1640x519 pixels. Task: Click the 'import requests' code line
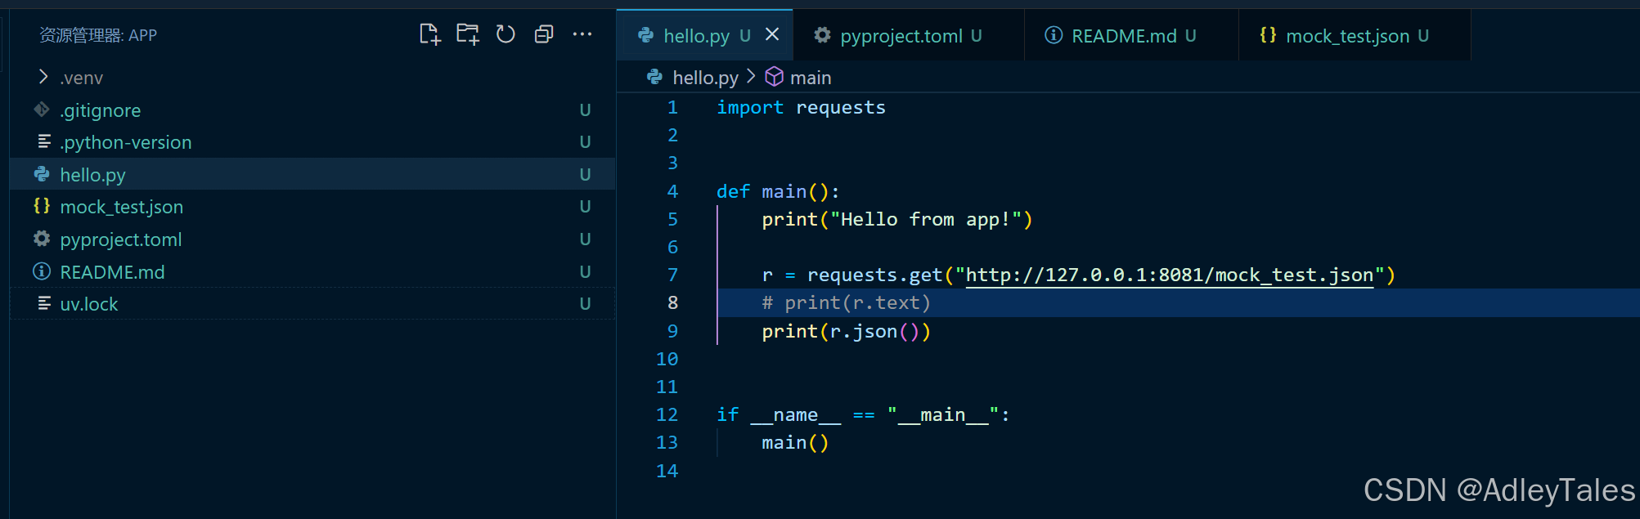(801, 107)
